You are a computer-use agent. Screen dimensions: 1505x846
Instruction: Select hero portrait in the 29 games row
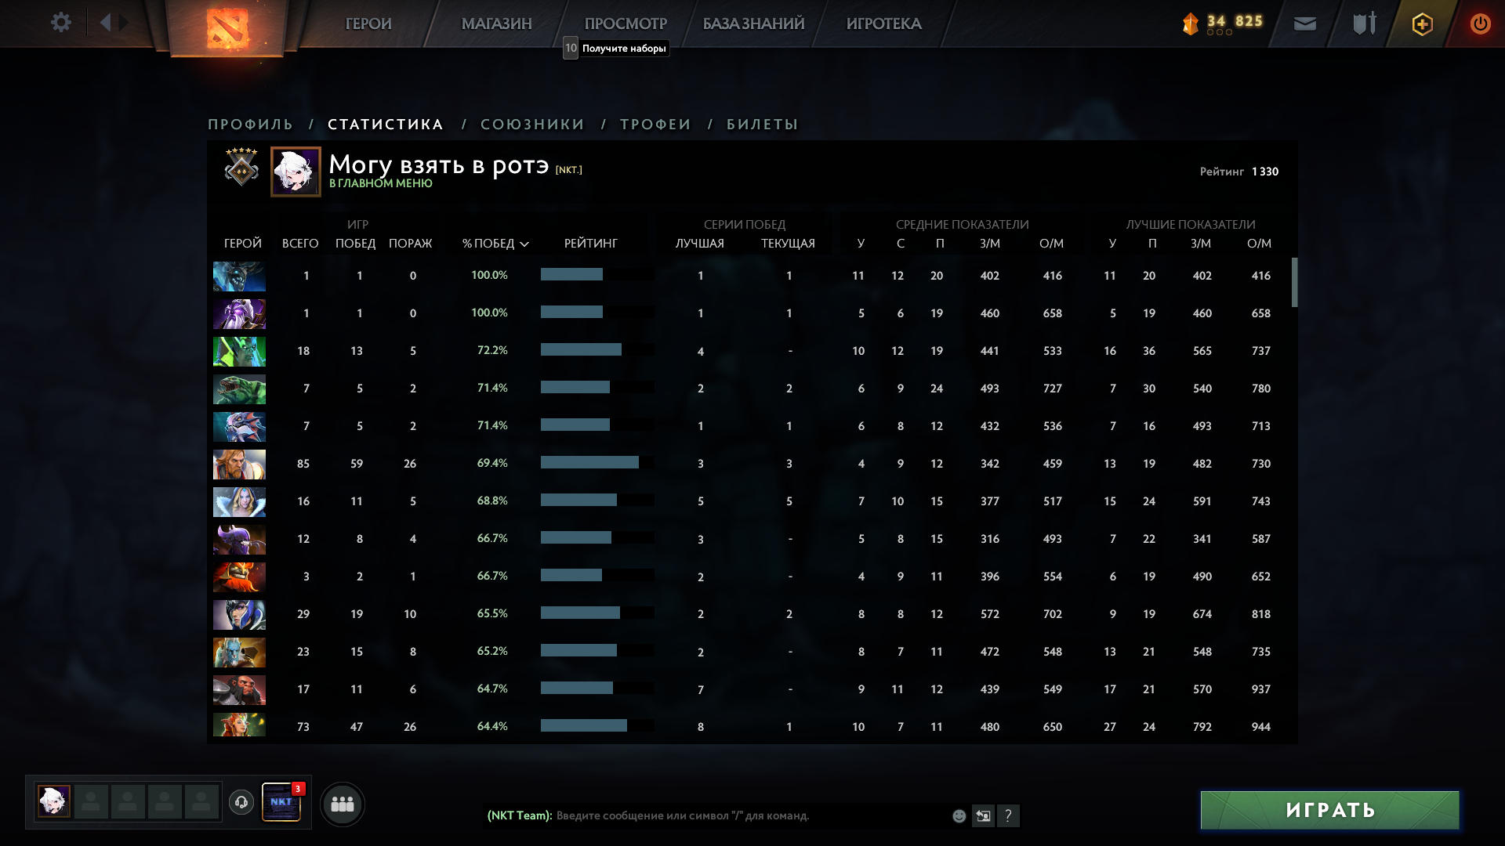click(x=239, y=614)
